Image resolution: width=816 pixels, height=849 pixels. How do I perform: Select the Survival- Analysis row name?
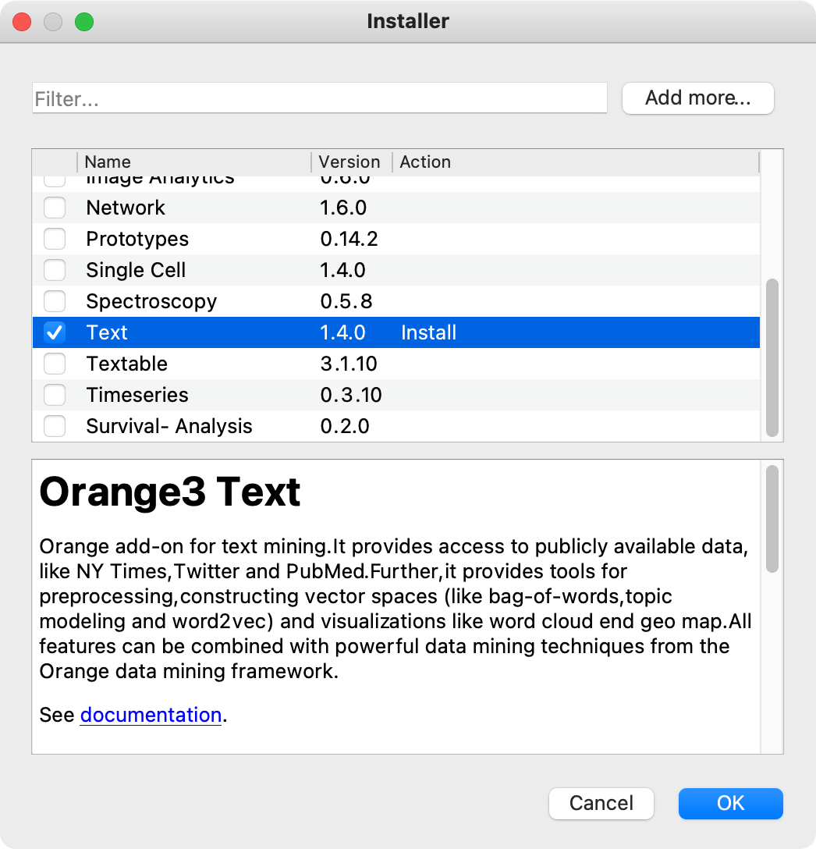point(169,427)
